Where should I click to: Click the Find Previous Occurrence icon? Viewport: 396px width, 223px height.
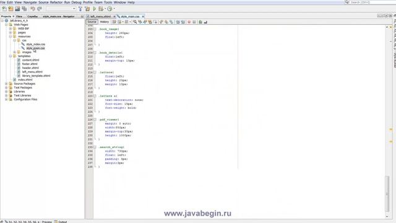(x=140, y=22)
